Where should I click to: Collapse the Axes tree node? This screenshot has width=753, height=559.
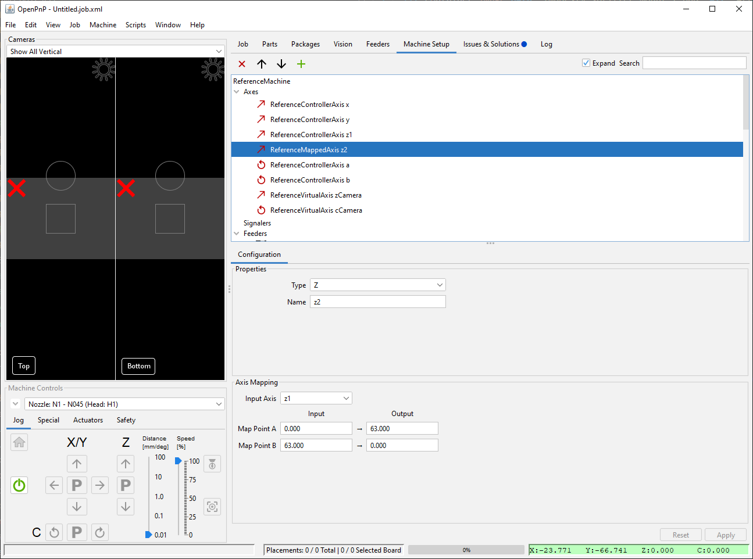237,92
